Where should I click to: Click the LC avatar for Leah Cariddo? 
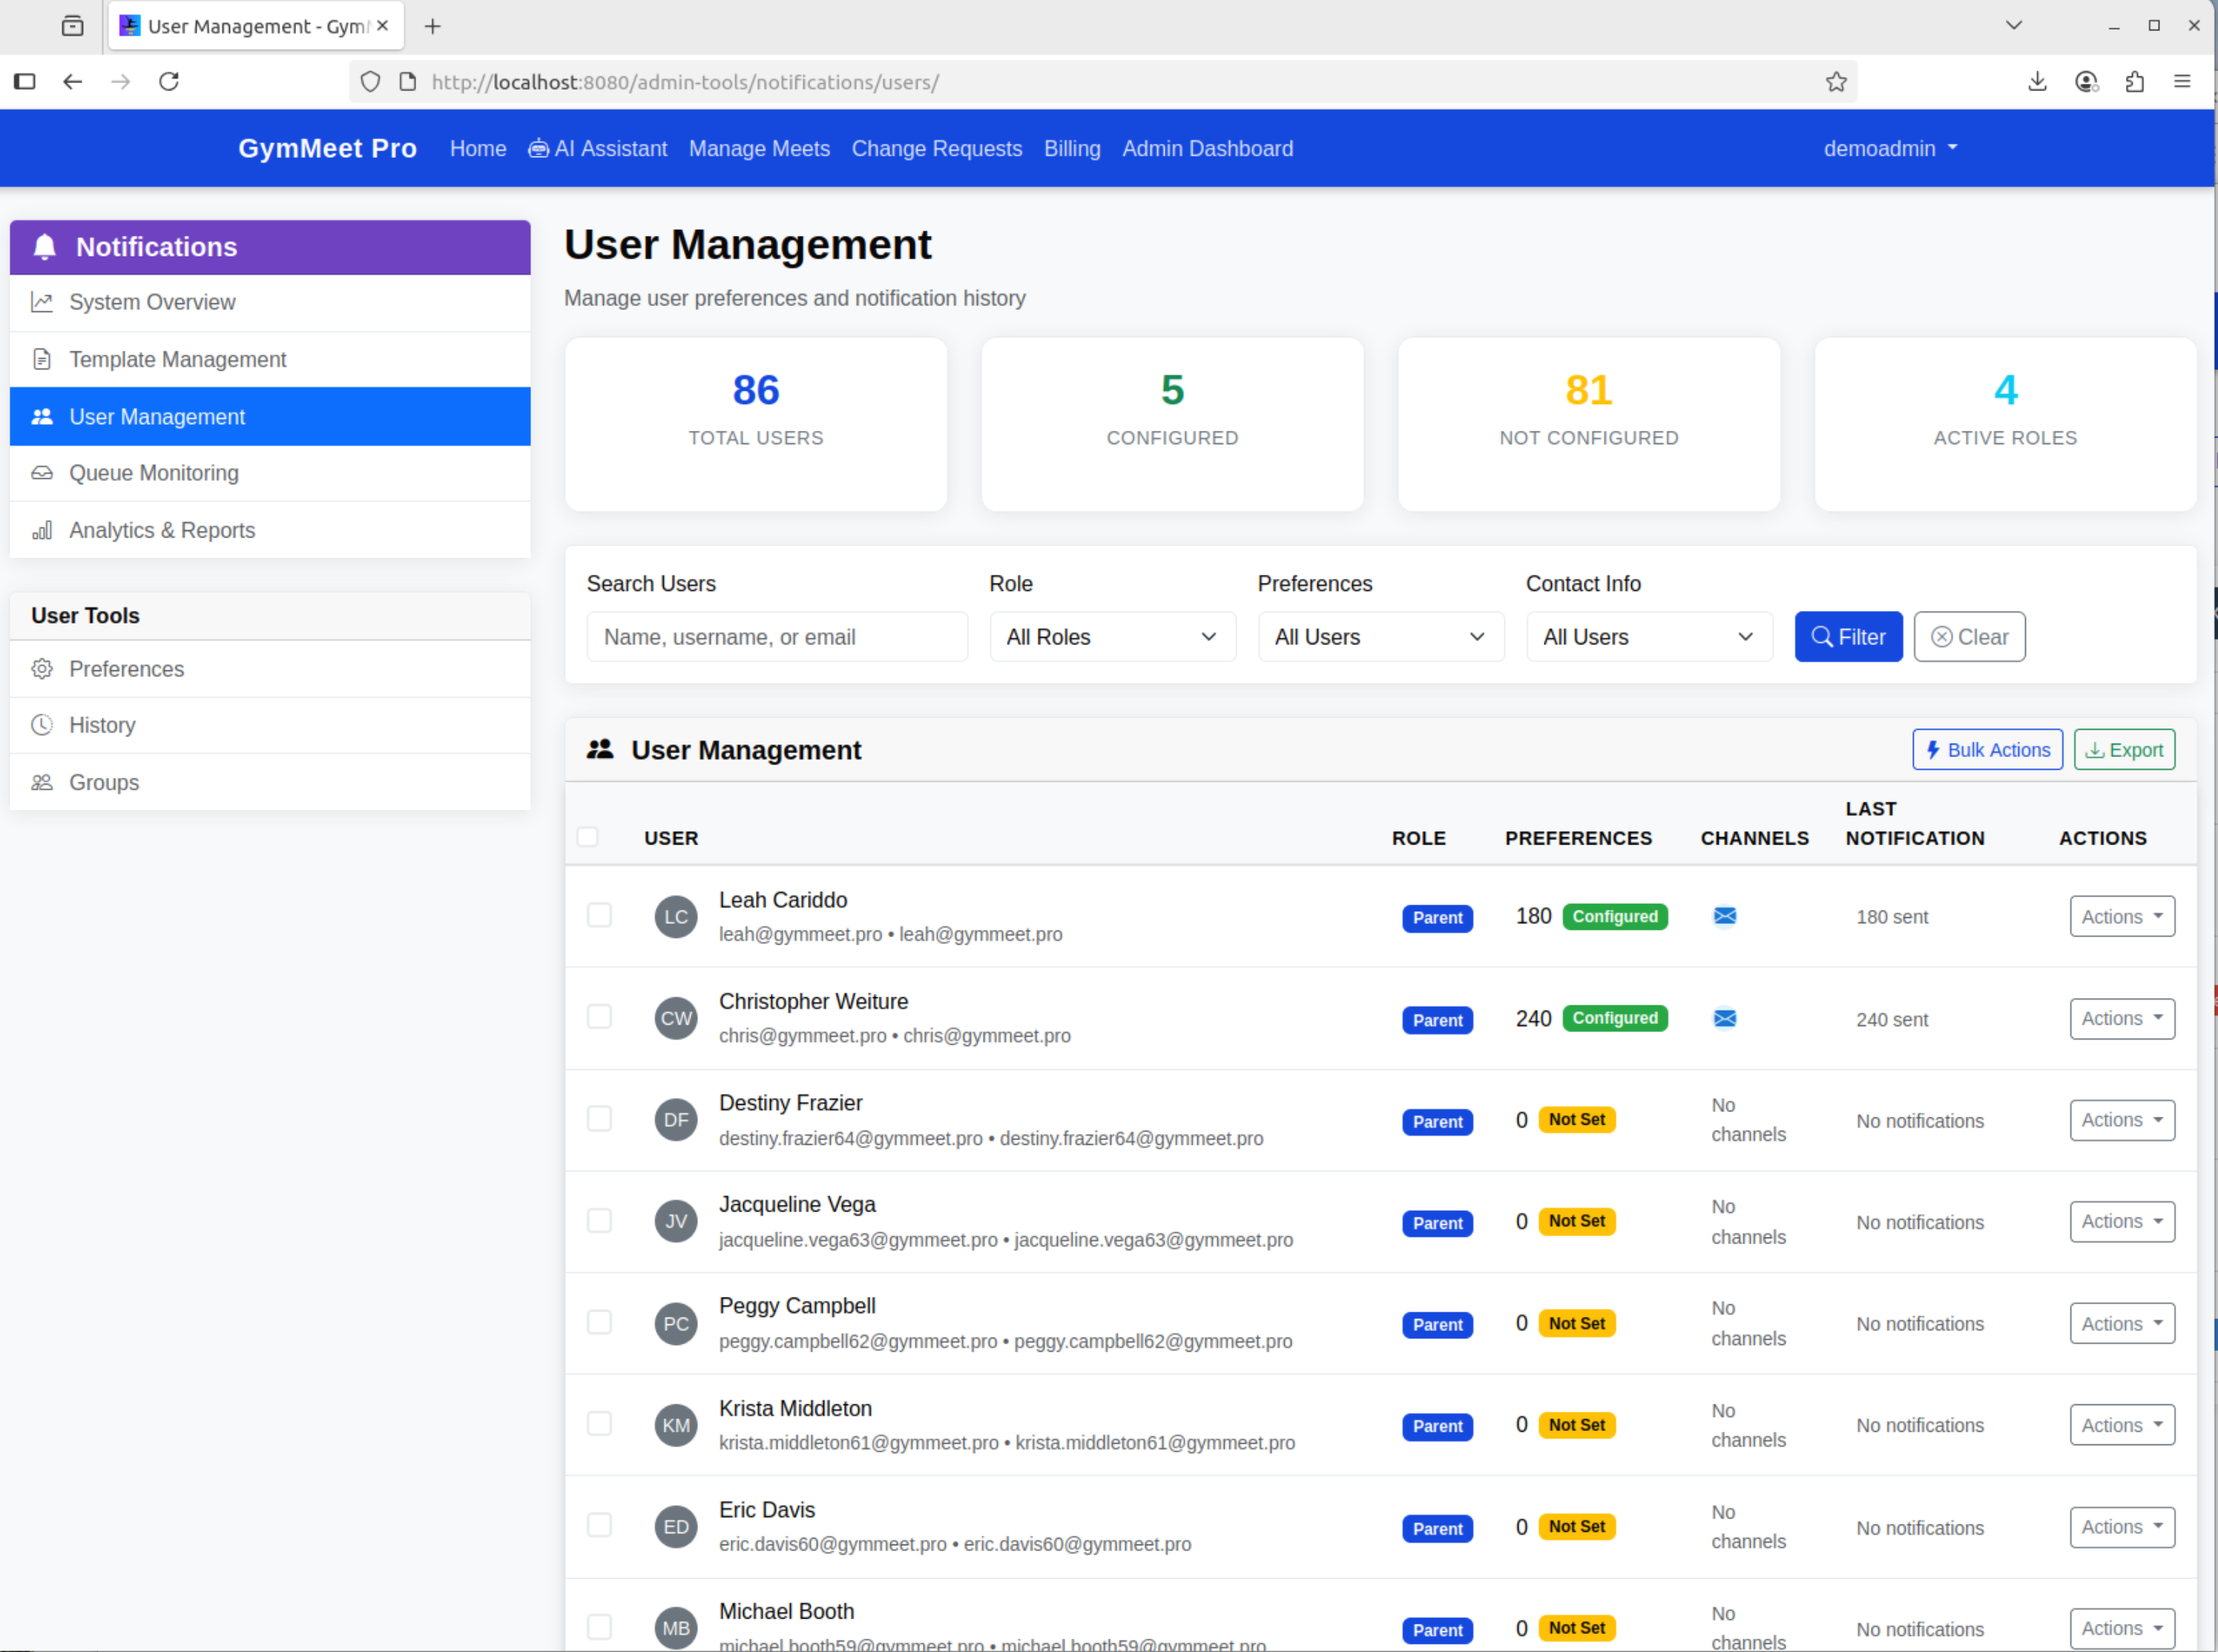677,917
